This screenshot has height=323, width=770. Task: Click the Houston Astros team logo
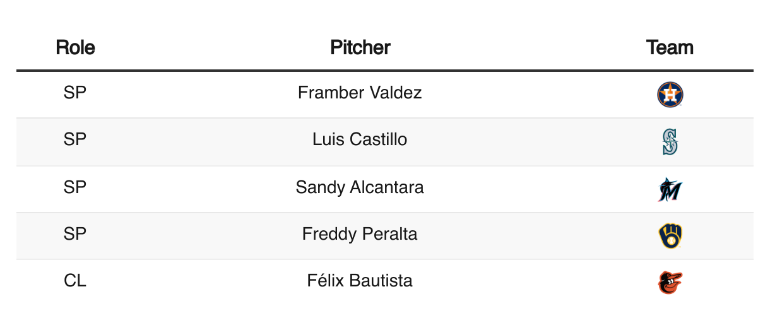pyautogui.click(x=670, y=95)
